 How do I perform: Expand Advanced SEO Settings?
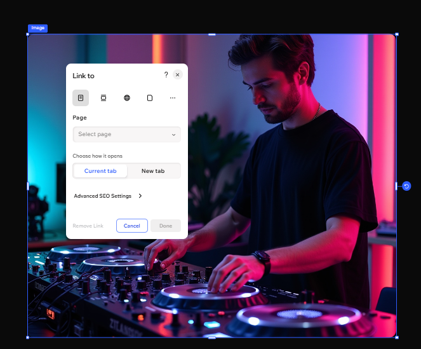tap(108, 196)
